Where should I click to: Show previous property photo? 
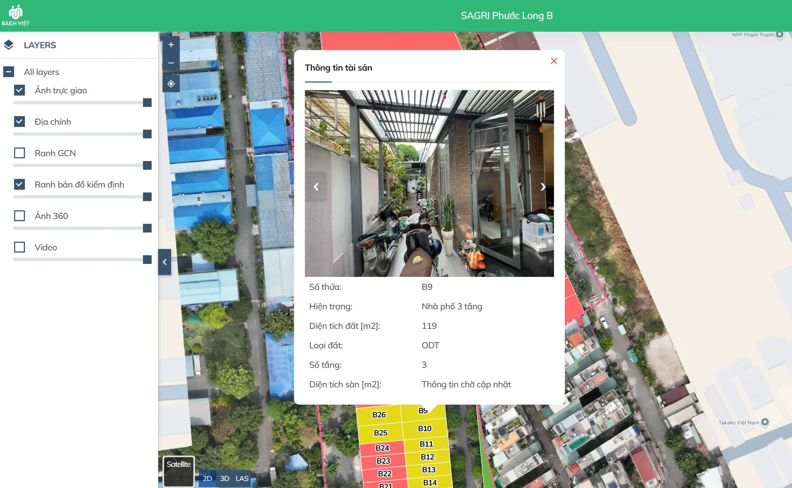(316, 187)
